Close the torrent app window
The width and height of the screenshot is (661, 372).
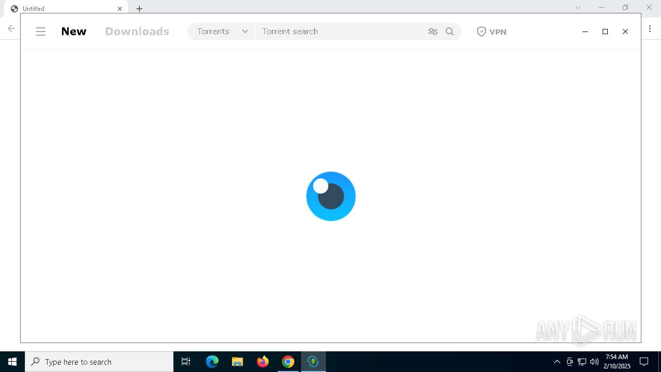pos(625,32)
